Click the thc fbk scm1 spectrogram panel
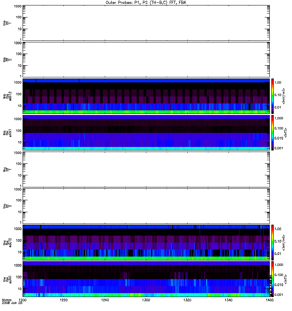This screenshot has width=292, height=311. click(x=146, y=279)
